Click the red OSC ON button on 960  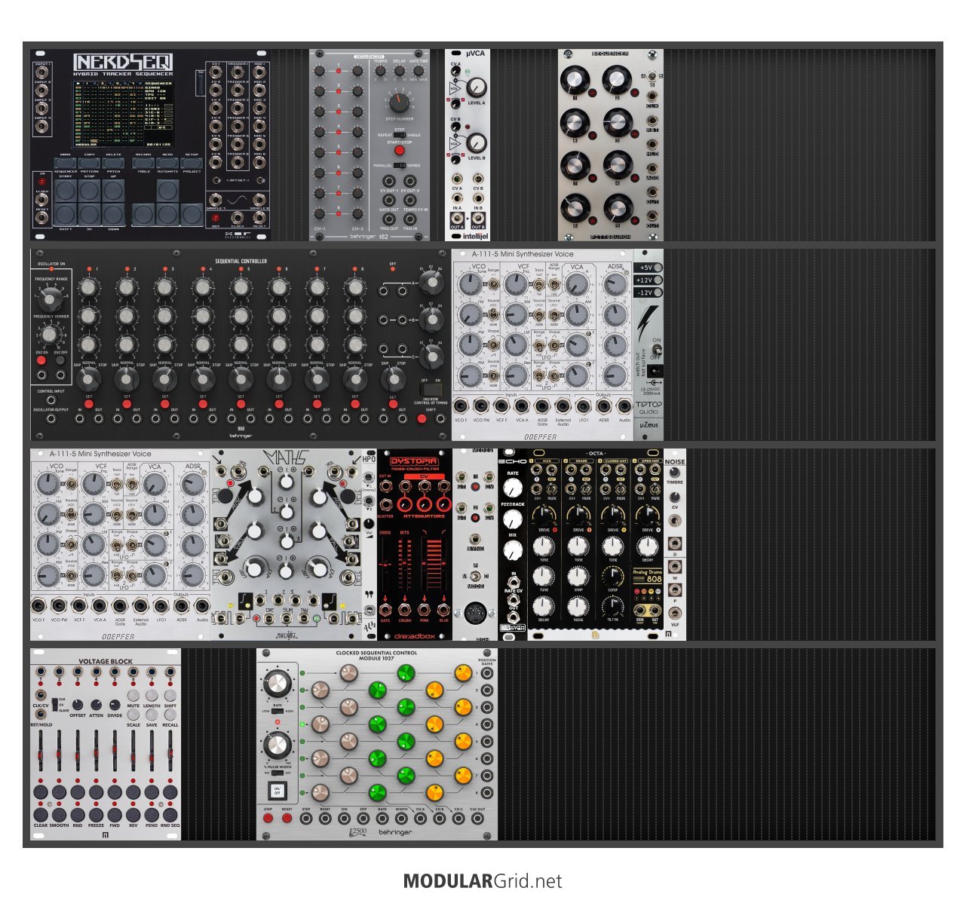point(41,360)
